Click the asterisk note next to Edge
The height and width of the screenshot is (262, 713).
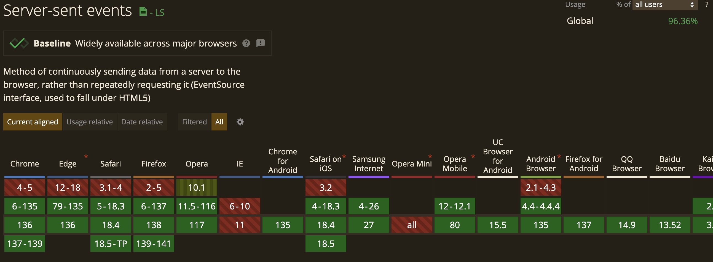86,157
